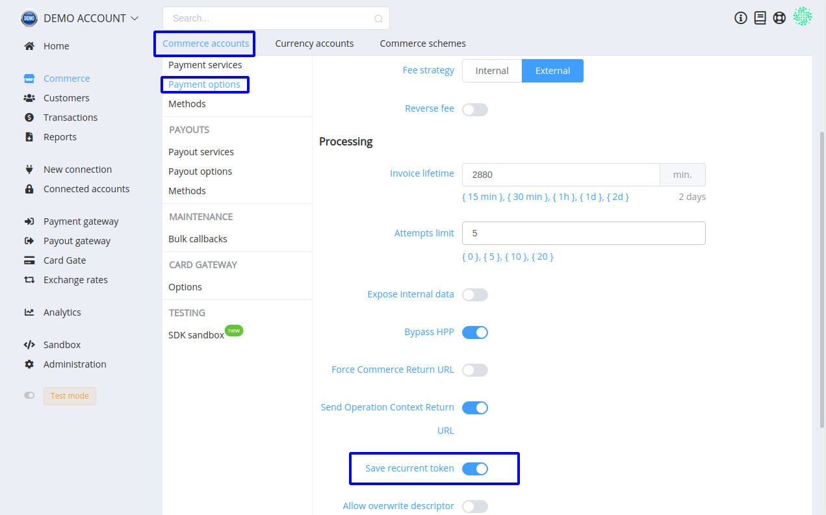
Task: Click the Test mode label button
Action: click(70, 396)
